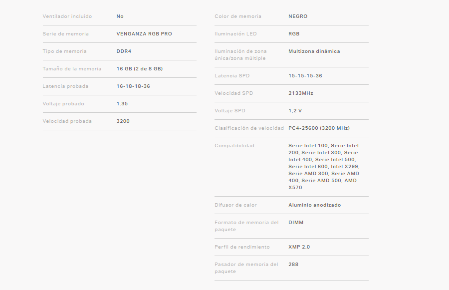
Task: Select the XMP 2.0 performance profile value
Action: click(x=299, y=247)
